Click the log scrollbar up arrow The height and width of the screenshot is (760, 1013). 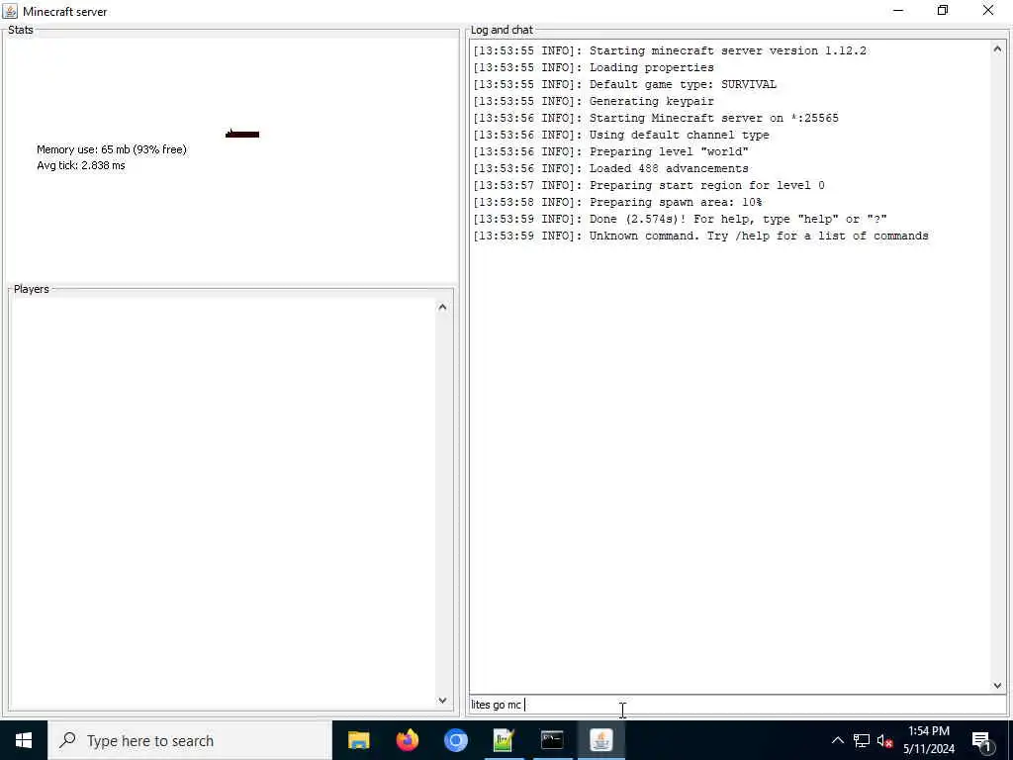pyautogui.click(x=997, y=48)
